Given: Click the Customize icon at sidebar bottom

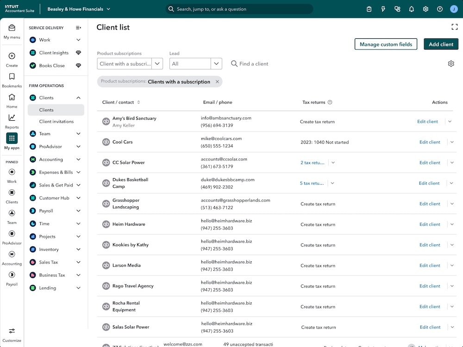Looking at the screenshot, I should [11, 331].
